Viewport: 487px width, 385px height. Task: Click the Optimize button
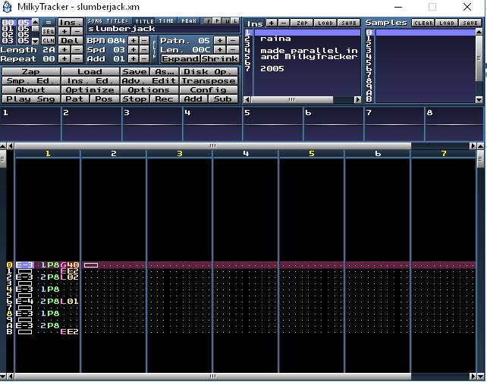90,89
